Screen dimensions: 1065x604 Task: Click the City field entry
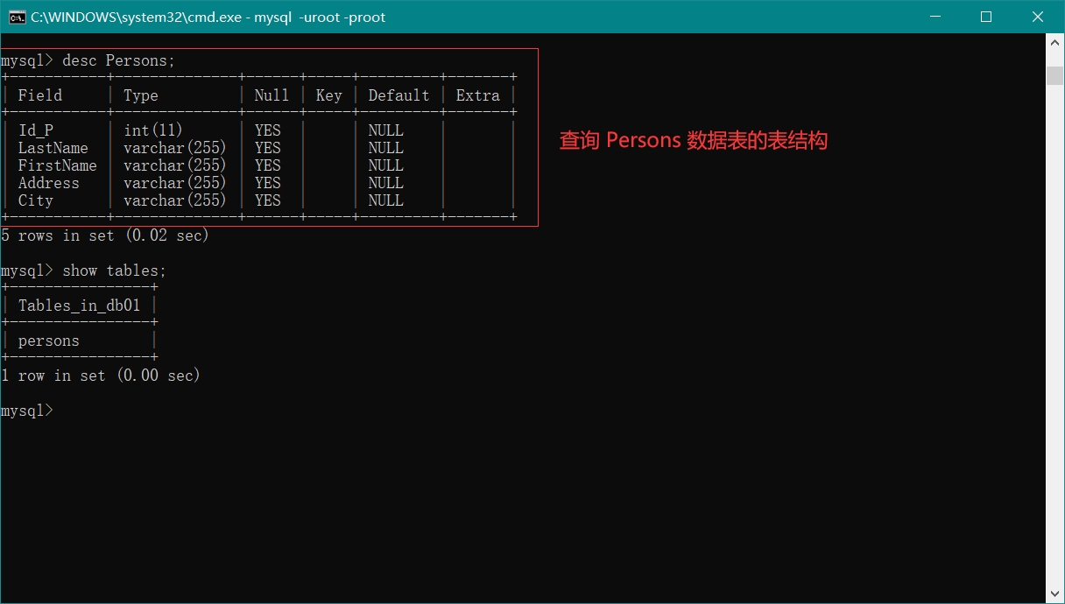pyautogui.click(x=36, y=200)
